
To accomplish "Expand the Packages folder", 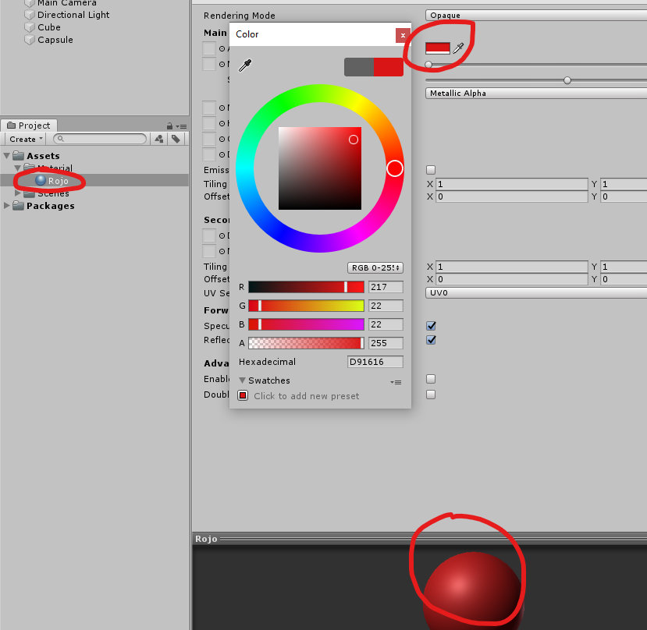I will click(9, 206).
